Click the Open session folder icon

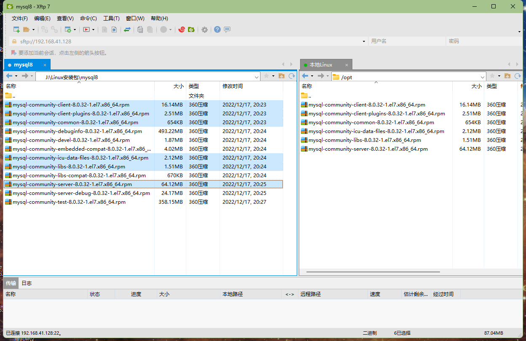pos(27,29)
